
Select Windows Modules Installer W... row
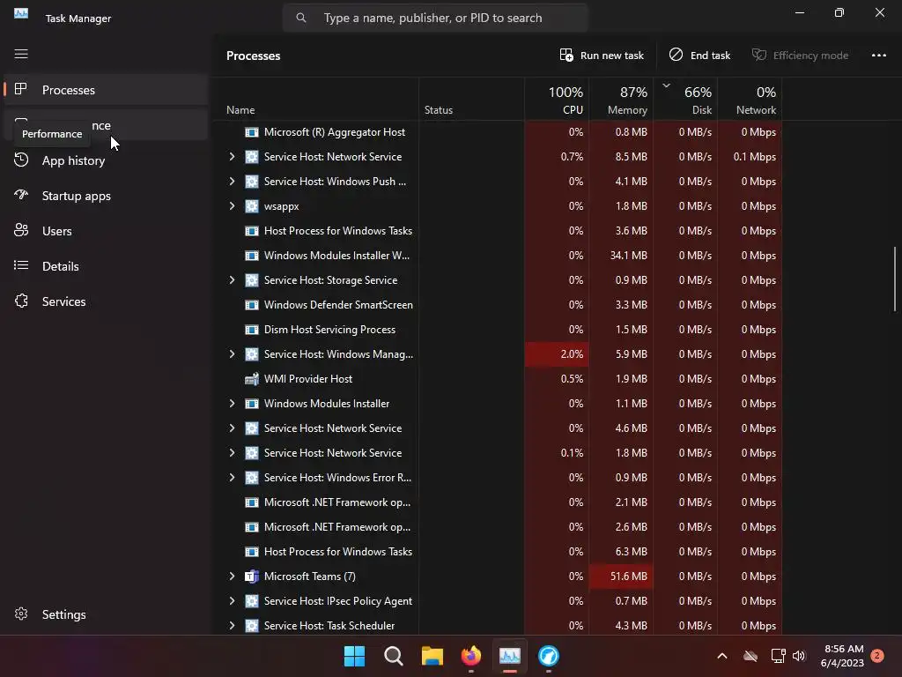[x=499, y=255]
